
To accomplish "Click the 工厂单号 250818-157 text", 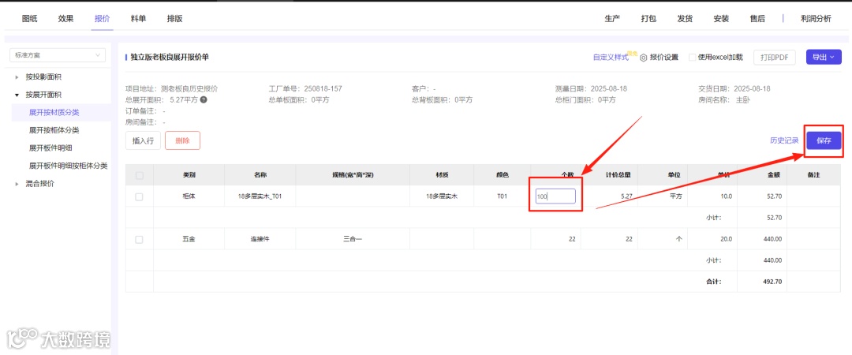I will [x=305, y=88].
